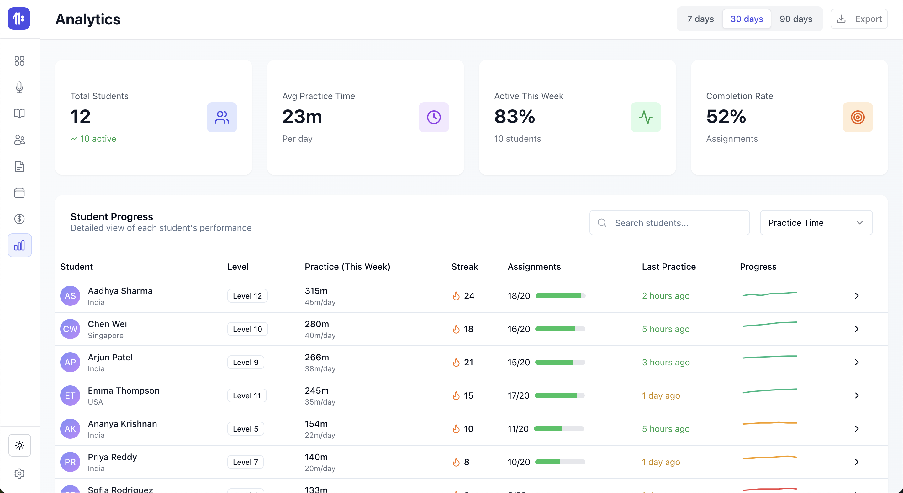
Task: Select the 7 days time range
Action: pos(700,19)
